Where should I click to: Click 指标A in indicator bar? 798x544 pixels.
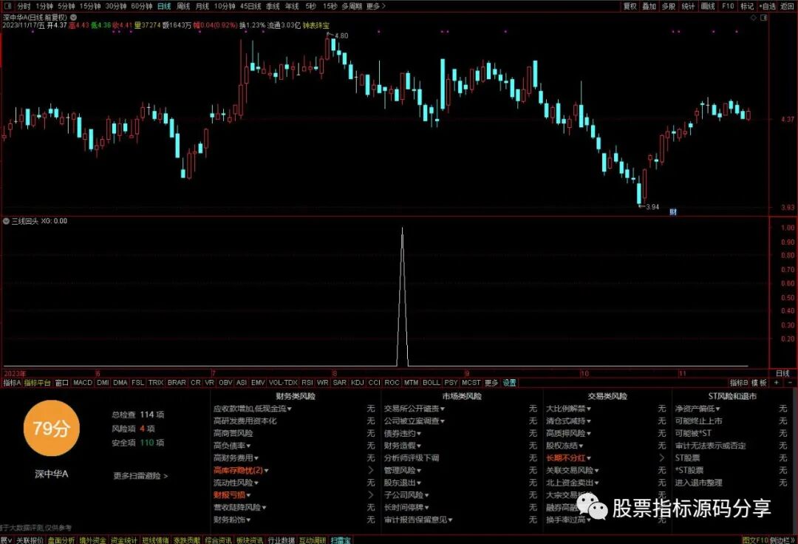point(12,383)
